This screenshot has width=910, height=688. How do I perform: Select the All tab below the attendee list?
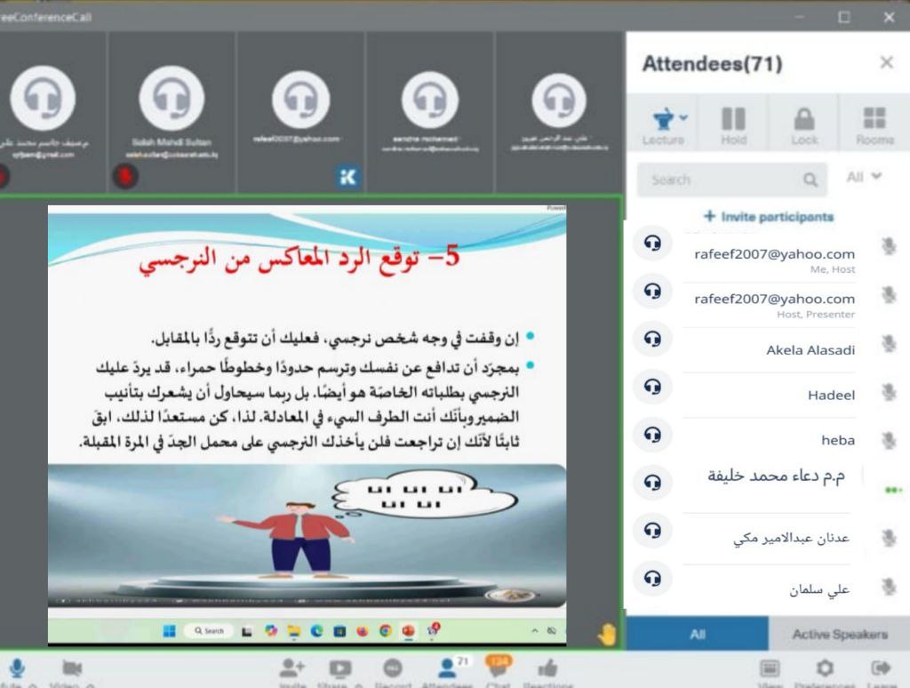click(x=698, y=634)
